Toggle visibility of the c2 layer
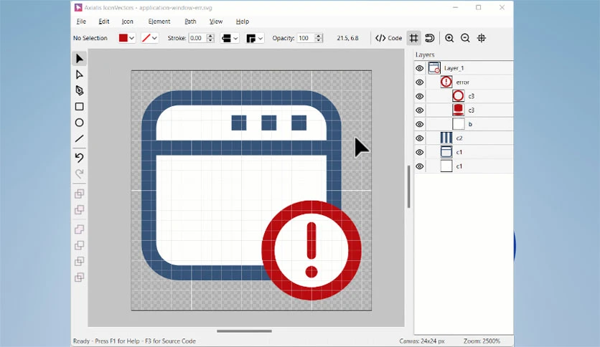This screenshot has width=600, height=347. [419, 138]
